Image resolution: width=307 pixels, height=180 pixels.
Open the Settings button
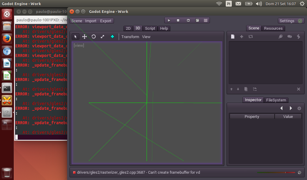[291, 21]
